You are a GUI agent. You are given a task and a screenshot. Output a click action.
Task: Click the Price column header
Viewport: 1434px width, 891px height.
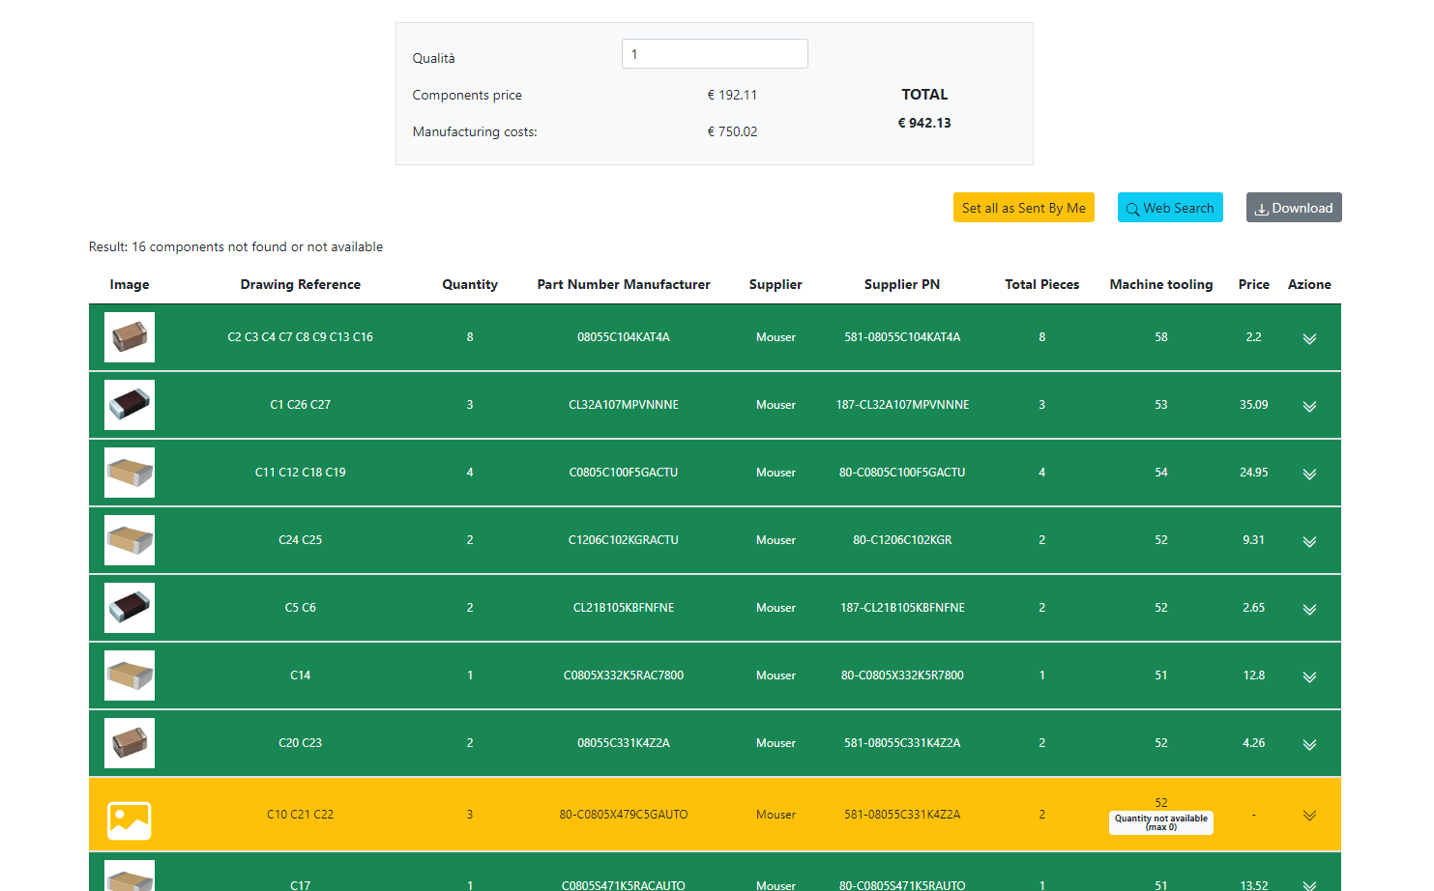point(1254,284)
